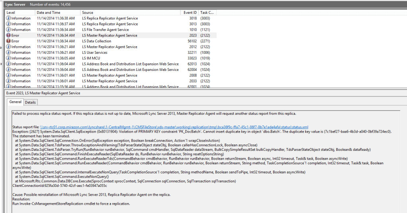
Task: Select Address Book Web Service event 62013
Action: click(111, 64)
